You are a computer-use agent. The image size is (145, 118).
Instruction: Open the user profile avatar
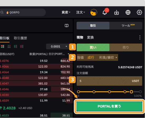94,12
